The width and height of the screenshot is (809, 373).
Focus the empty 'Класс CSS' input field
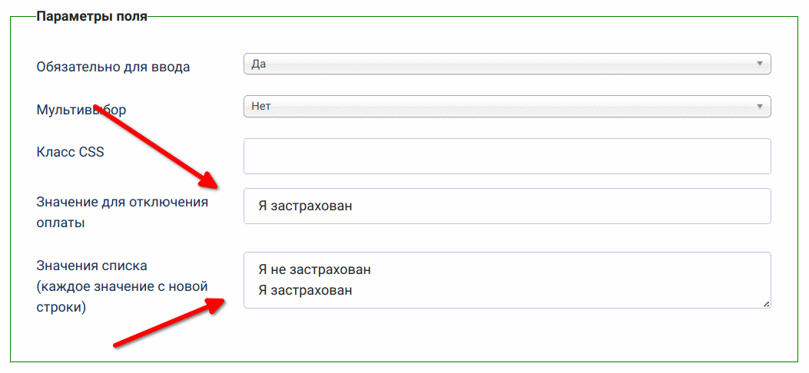(506, 157)
